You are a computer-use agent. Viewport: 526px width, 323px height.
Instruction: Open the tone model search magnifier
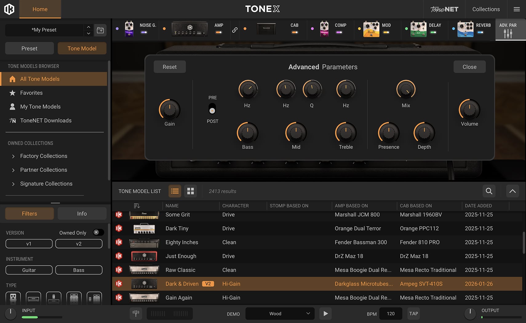pos(489,191)
